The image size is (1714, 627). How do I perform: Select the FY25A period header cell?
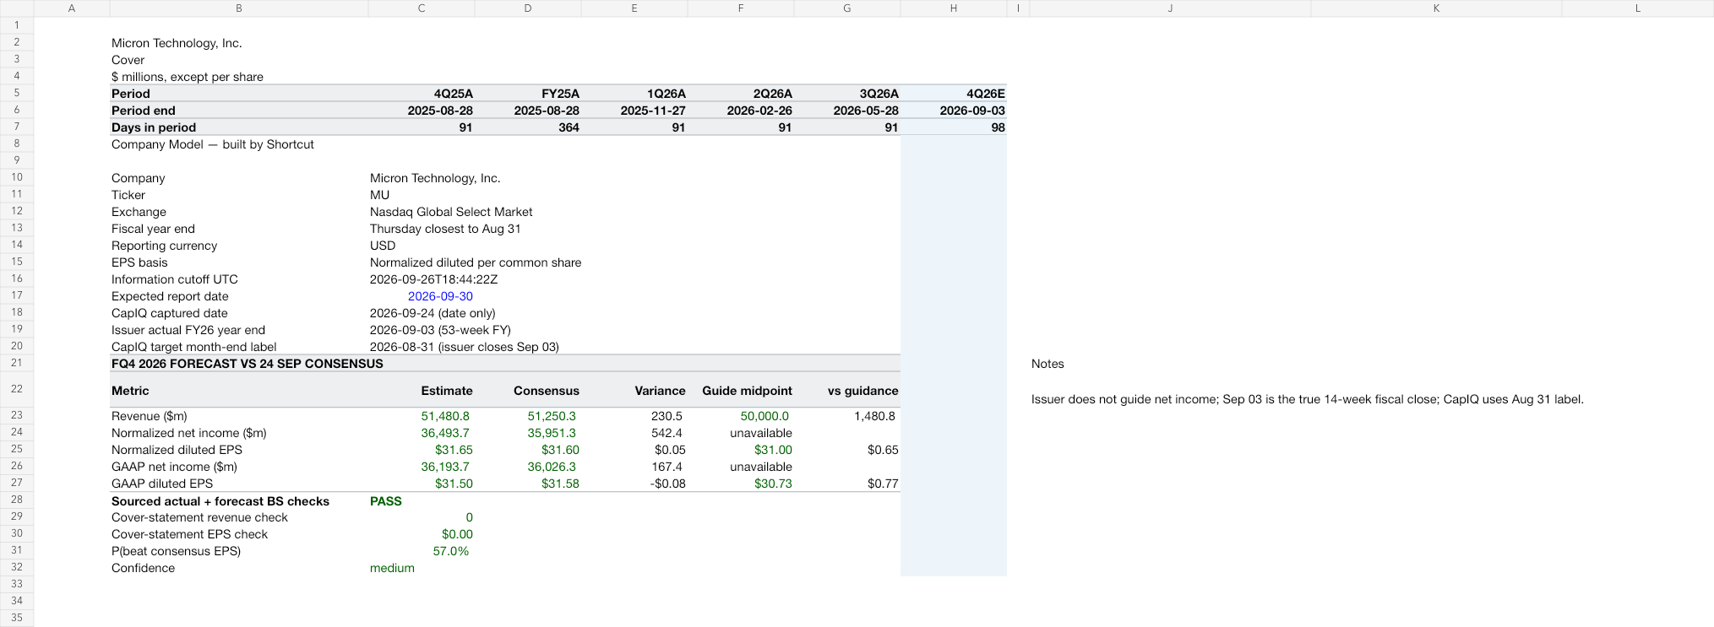click(x=528, y=94)
